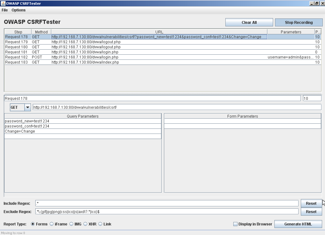This screenshot has width=325, height=235.
Task: Click the logout.php URL of Request 179
Action: coord(159,42)
